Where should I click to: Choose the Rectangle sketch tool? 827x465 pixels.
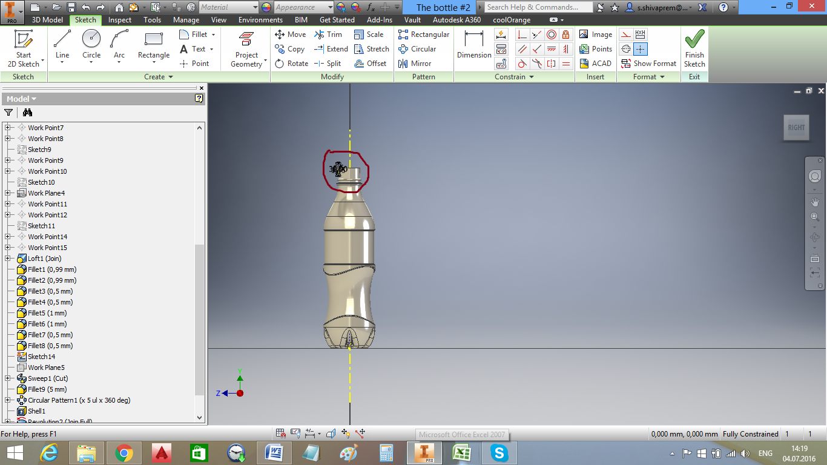[x=154, y=47]
